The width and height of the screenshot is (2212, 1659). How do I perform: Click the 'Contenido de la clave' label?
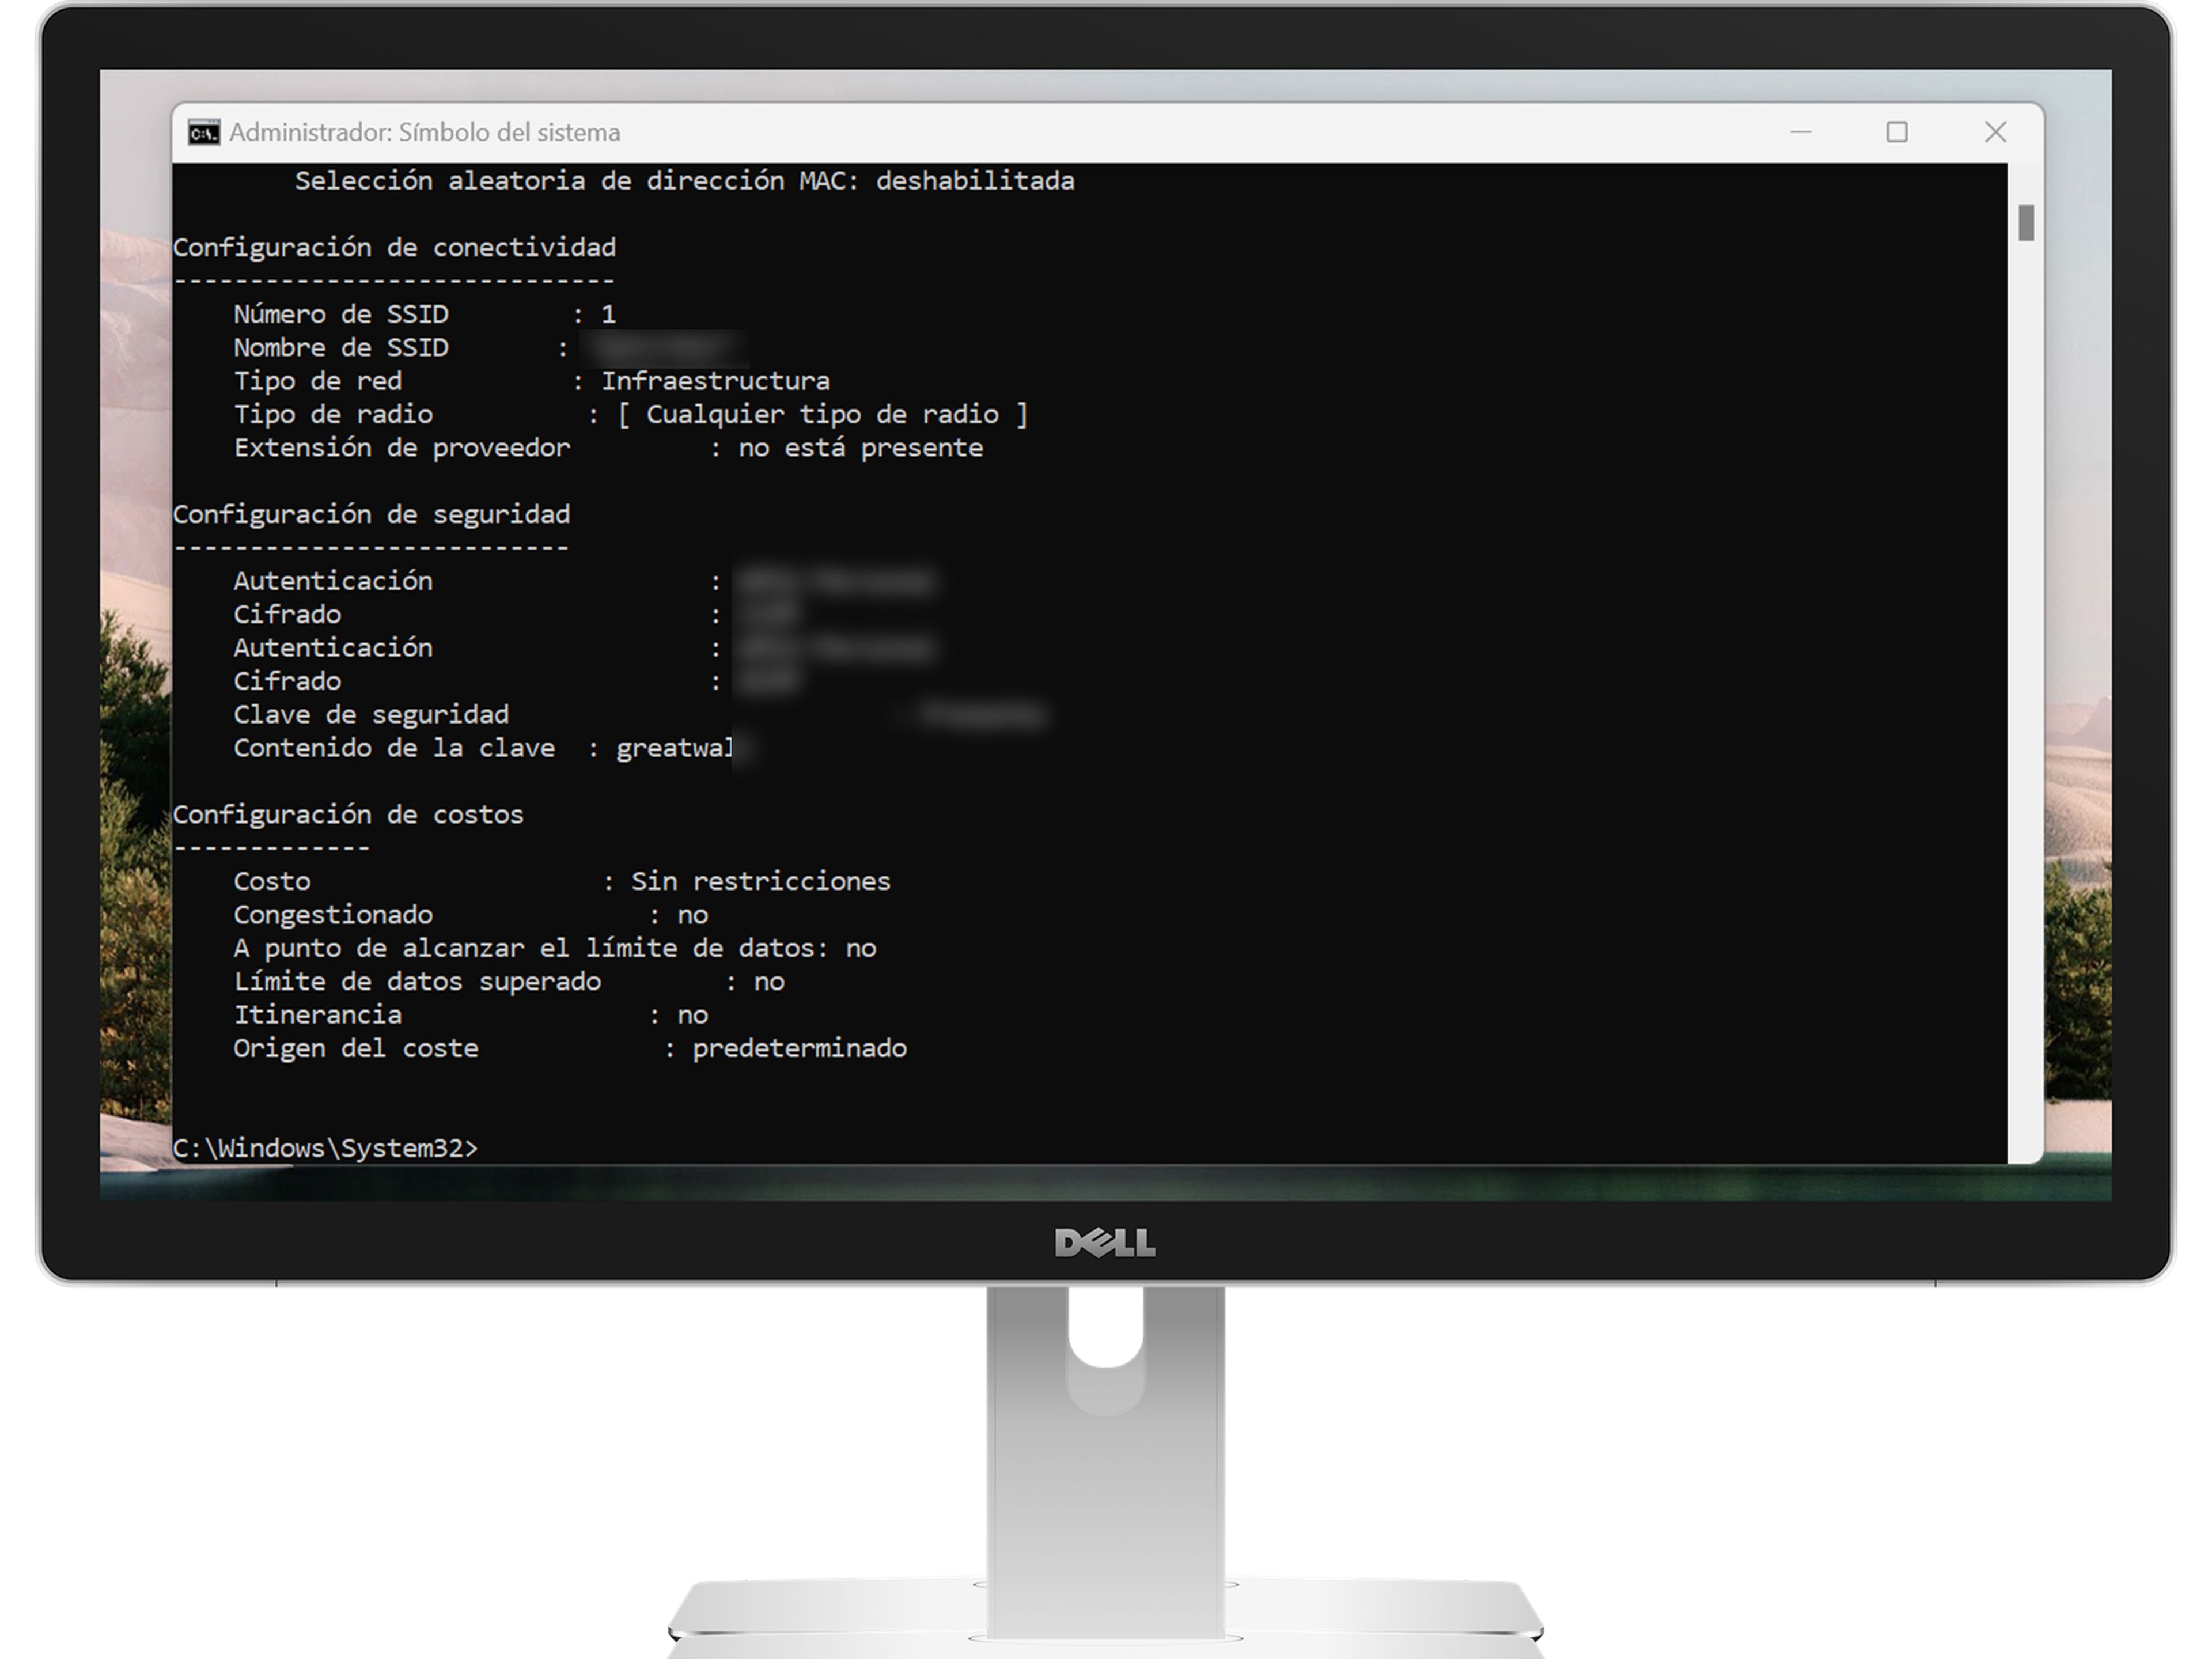pyautogui.click(x=394, y=748)
